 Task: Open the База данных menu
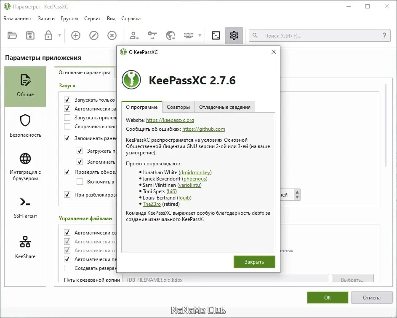(x=17, y=19)
